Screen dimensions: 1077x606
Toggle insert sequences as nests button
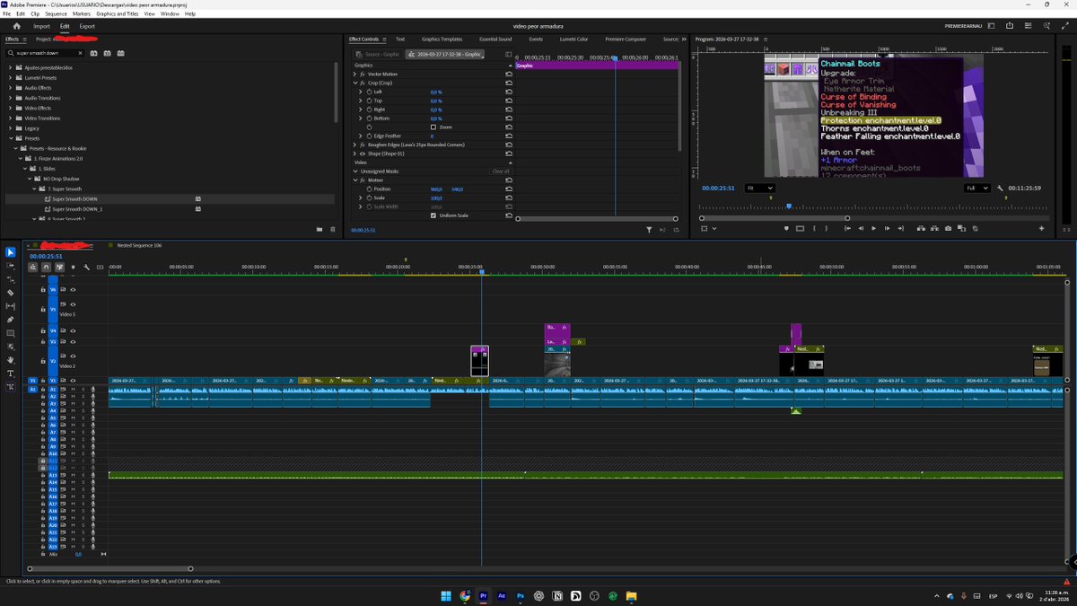coord(33,267)
